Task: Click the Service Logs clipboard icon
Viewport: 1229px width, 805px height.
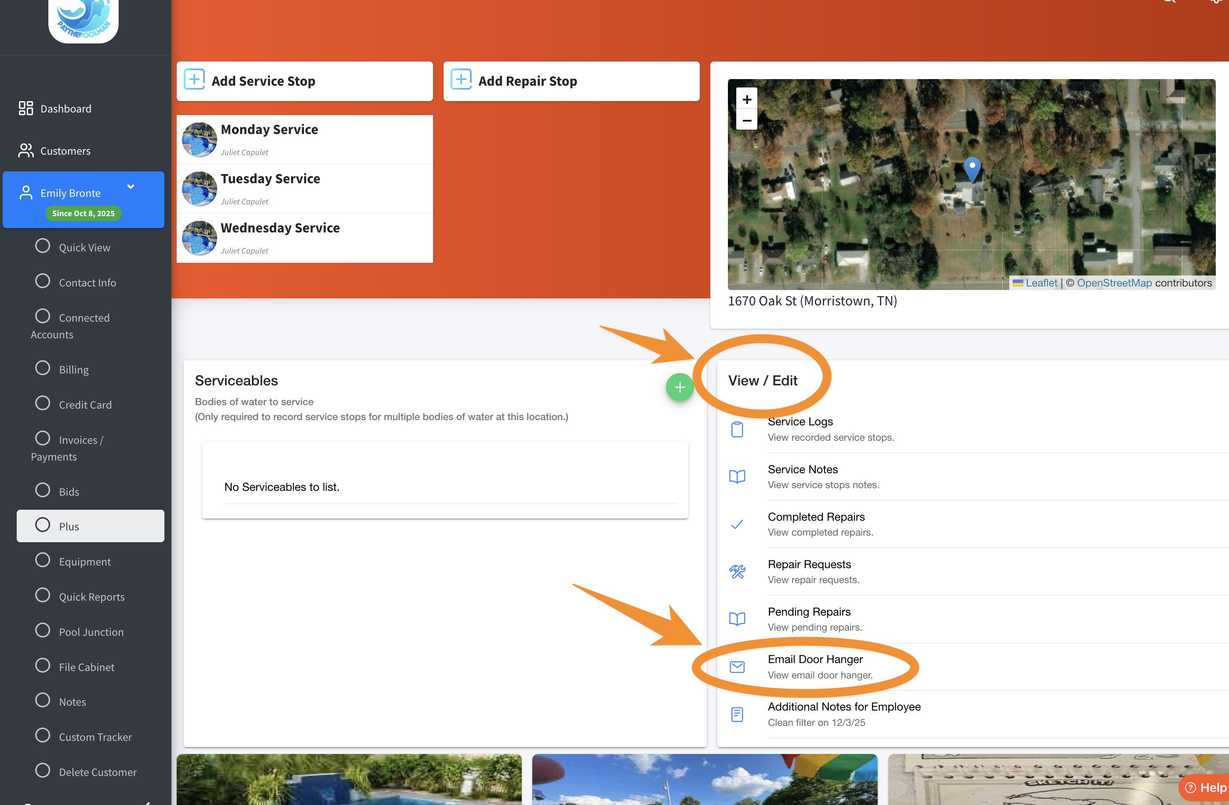Action: (737, 429)
